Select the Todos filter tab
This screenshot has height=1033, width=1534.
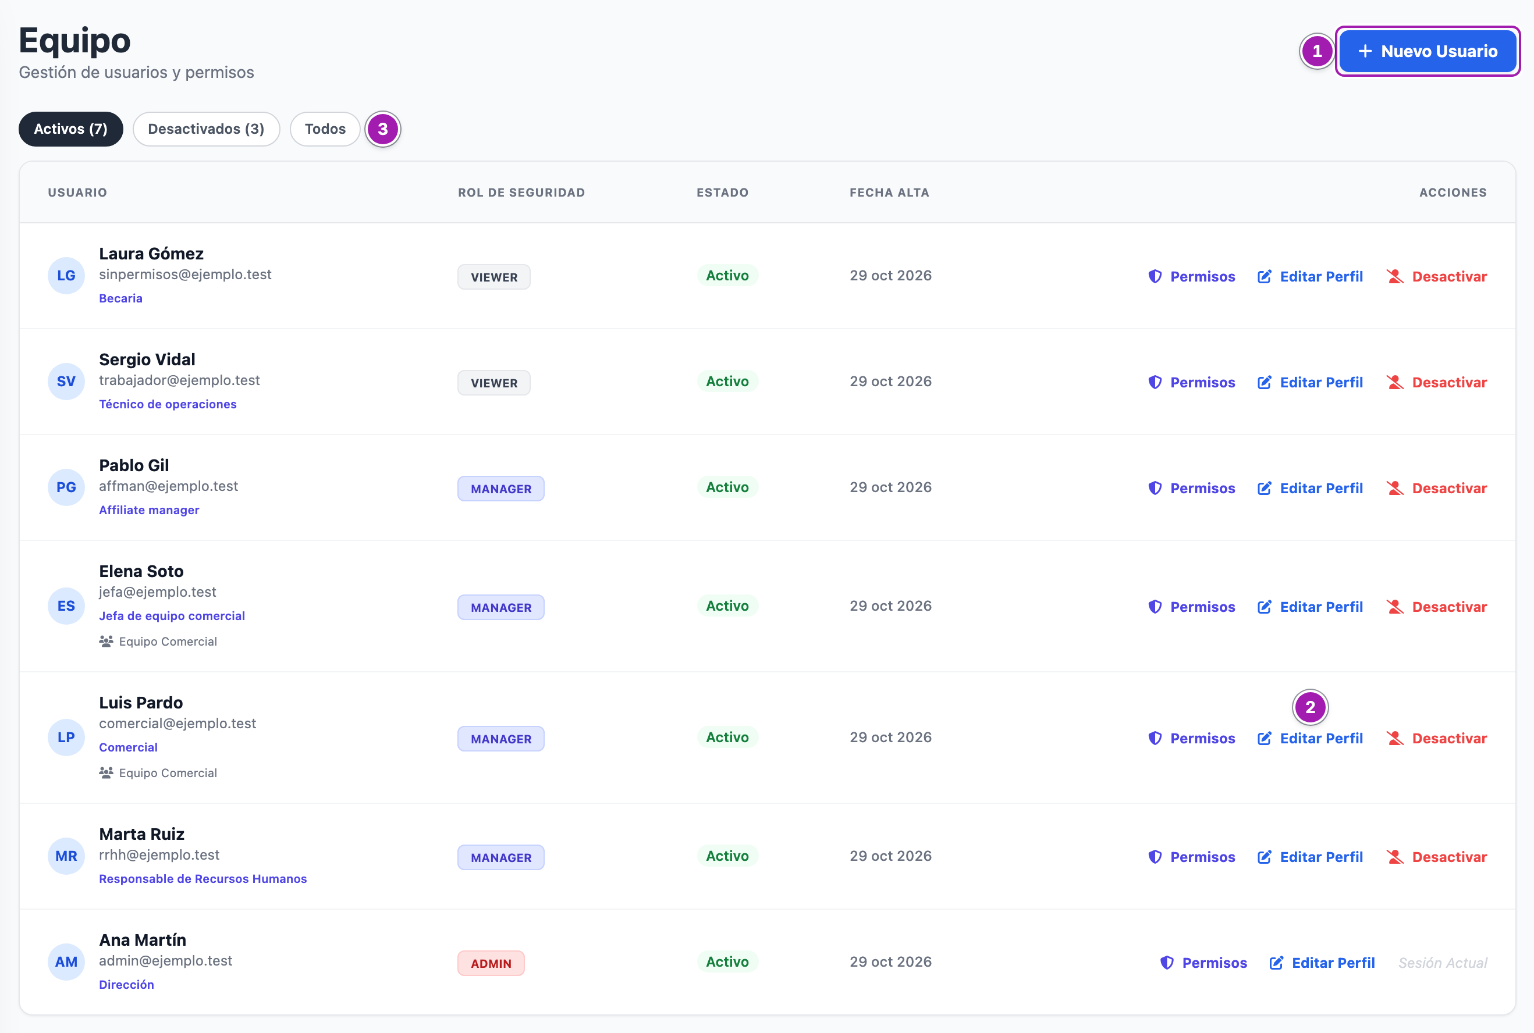pos(325,129)
